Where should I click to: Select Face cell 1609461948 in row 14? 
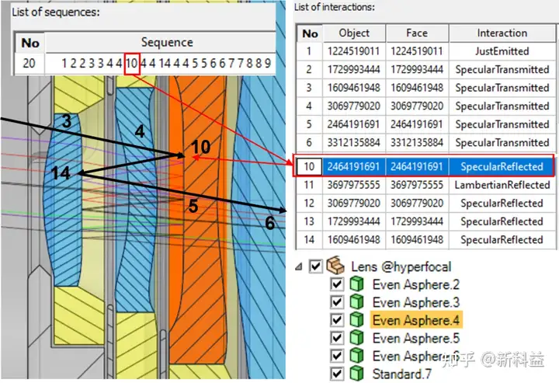coord(417,239)
